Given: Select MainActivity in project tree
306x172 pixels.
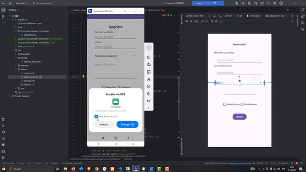Looking at the screenshot, I should 30,35.
